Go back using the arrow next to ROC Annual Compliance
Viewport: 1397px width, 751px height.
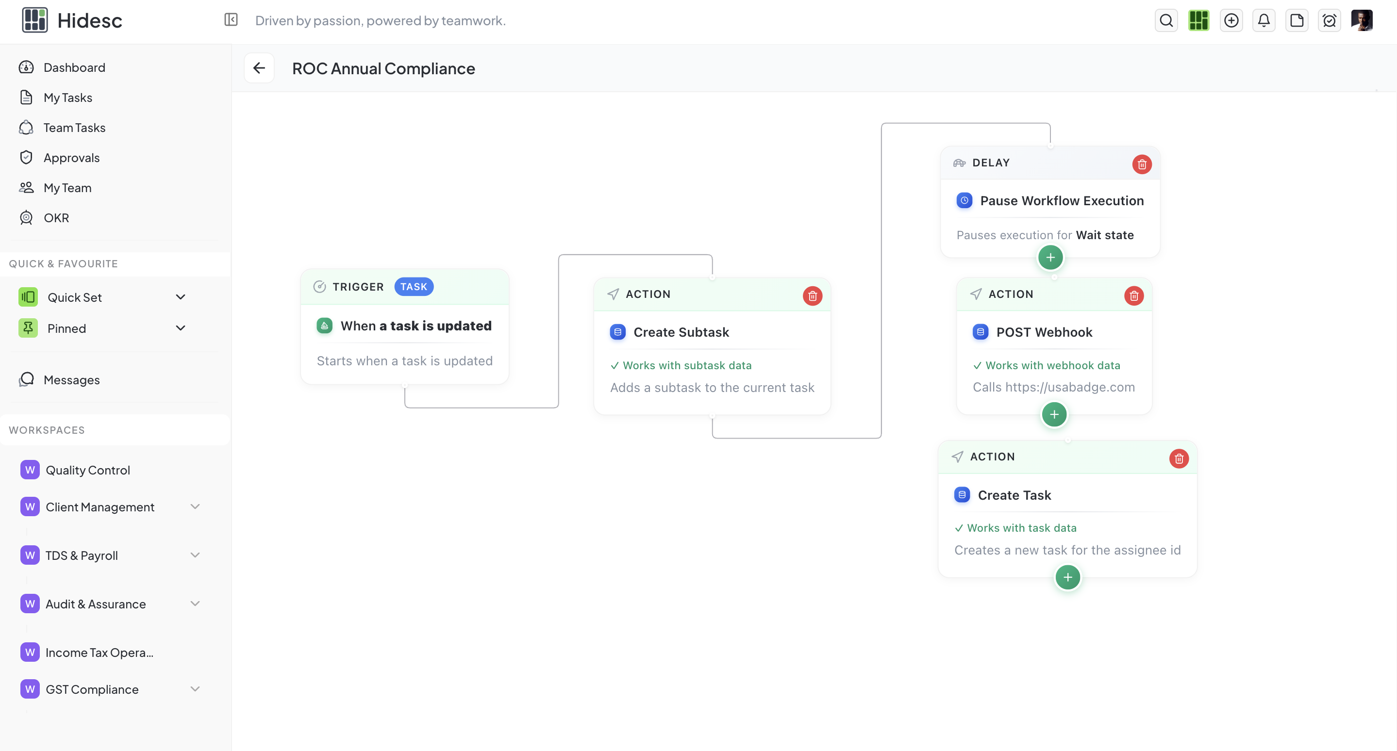point(259,68)
